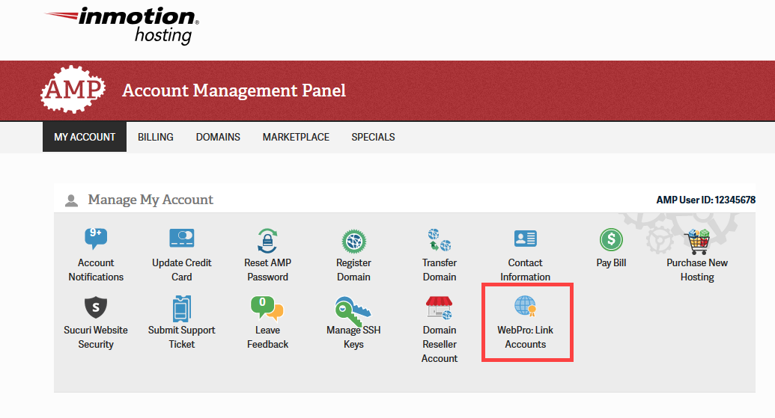
Task: Open Purchase New Hosting shopping cart icon
Action: (697, 242)
